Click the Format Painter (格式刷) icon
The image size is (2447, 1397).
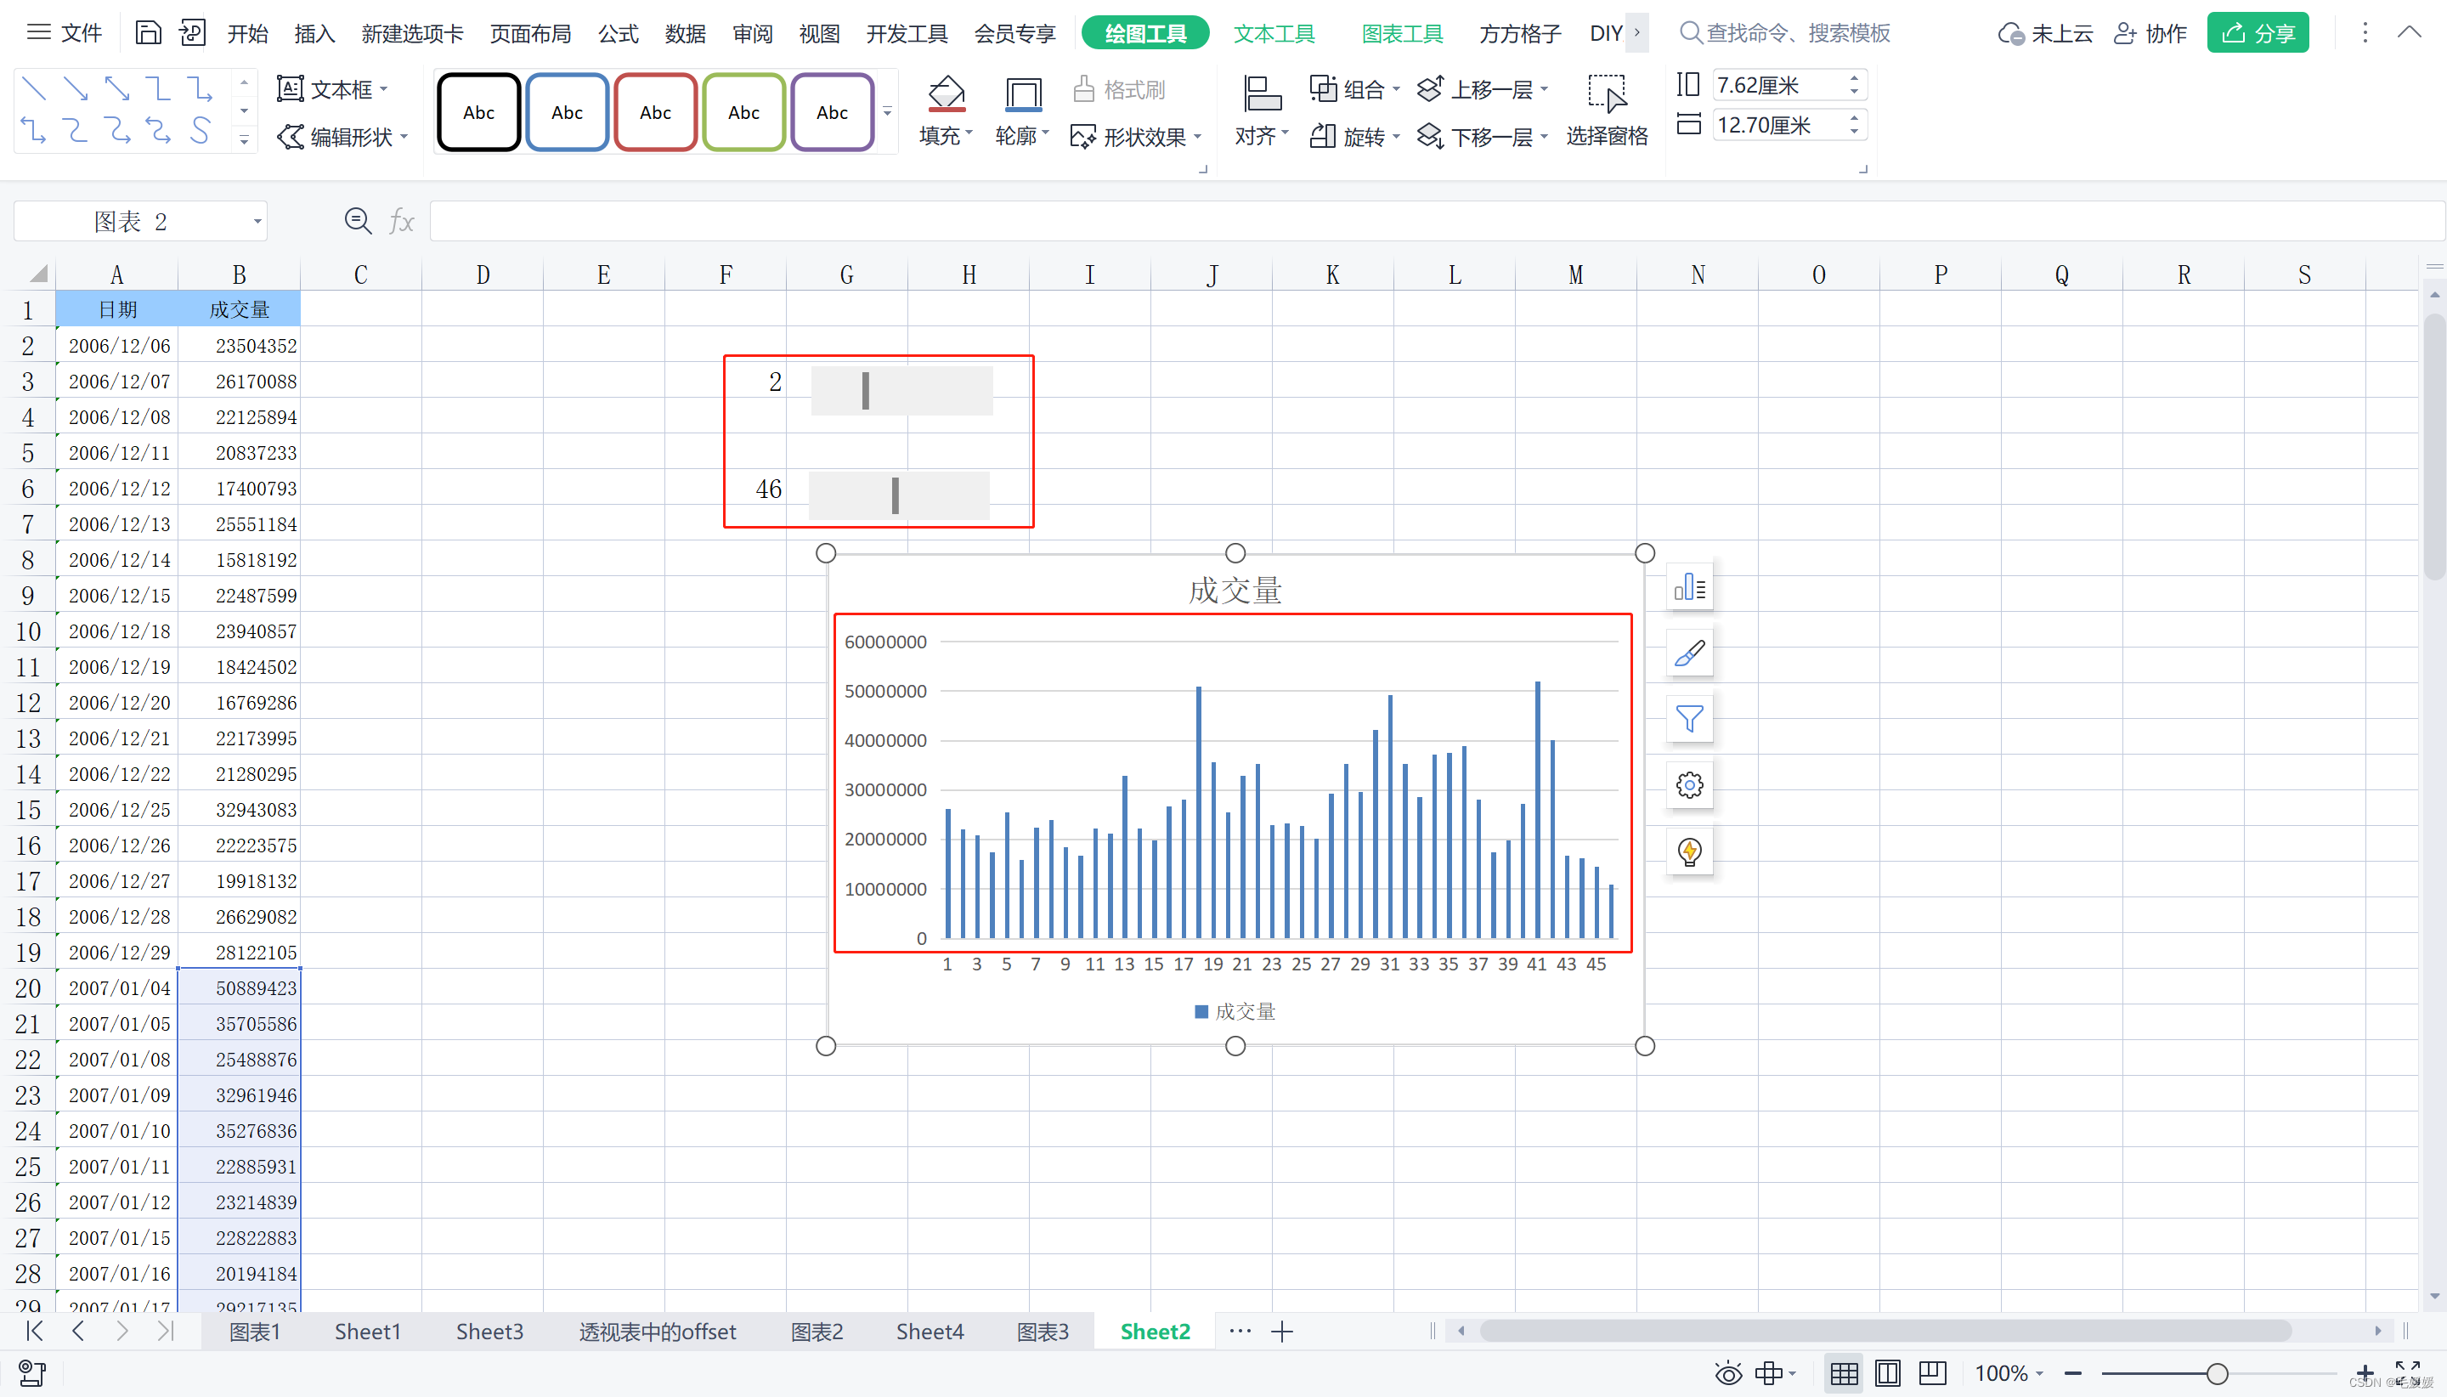[x=1083, y=89]
